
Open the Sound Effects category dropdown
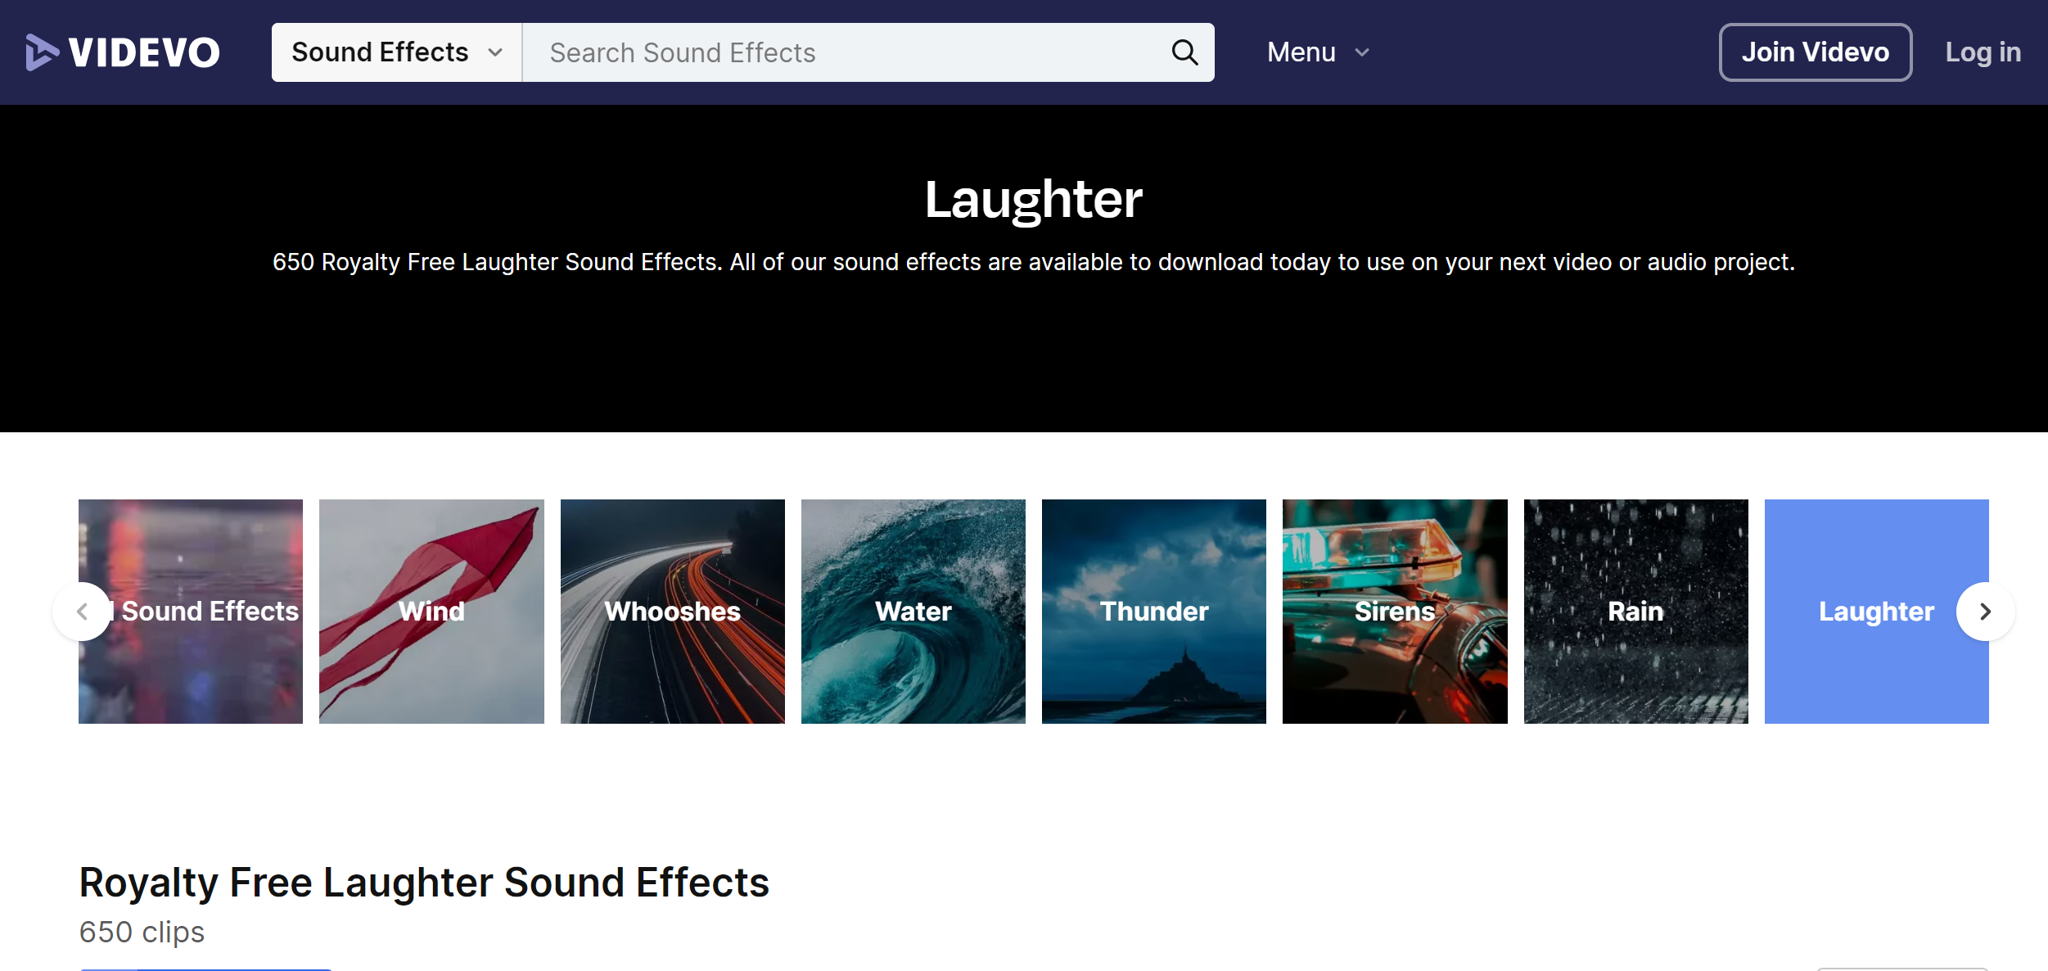pyautogui.click(x=396, y=52)
